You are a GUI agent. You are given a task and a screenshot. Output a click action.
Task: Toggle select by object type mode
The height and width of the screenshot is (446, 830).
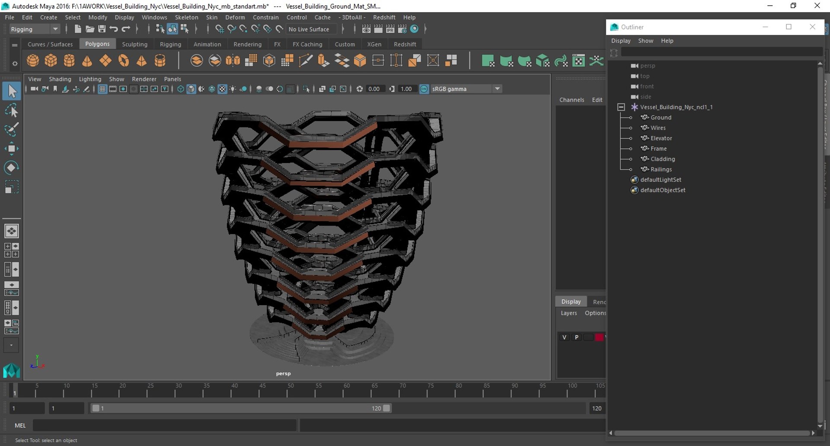[172, 29]
